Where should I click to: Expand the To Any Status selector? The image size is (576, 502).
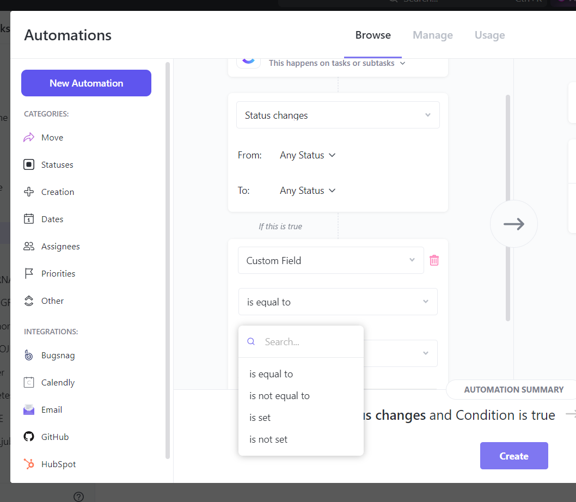click(x=308, y=191)
